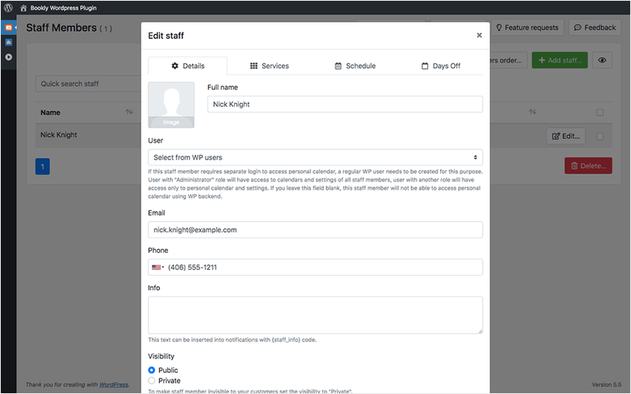
Task: Click the Edit button for Nick Knight
Action: click(x=566, y=136)
